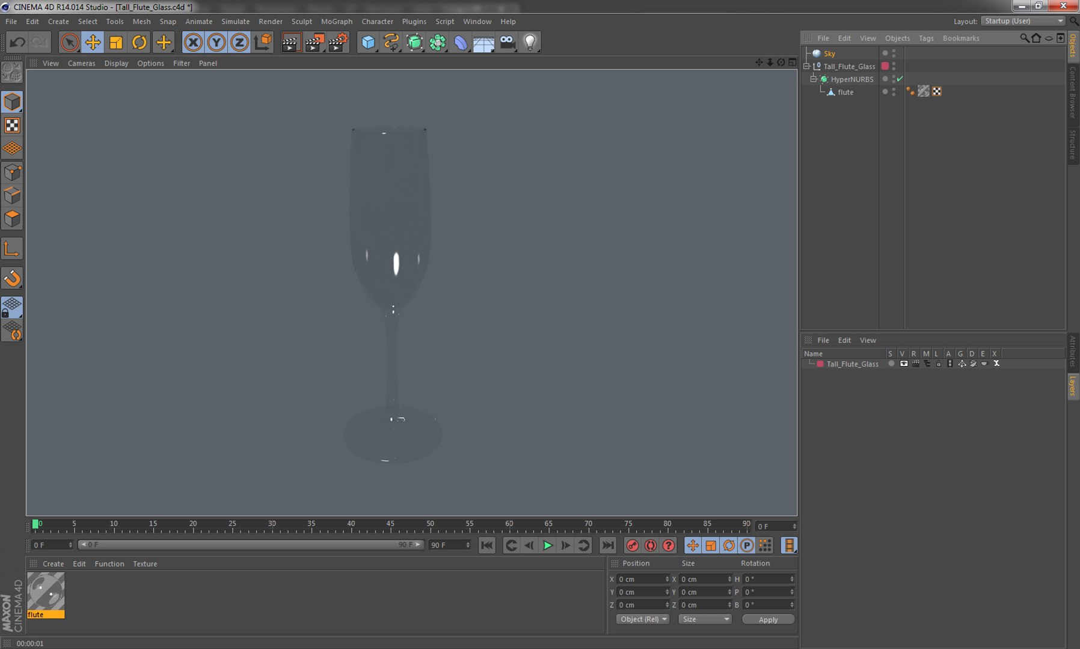Switch to Texture mode
Viewport: 1080px width, 649px height.
tap(12, 125)
